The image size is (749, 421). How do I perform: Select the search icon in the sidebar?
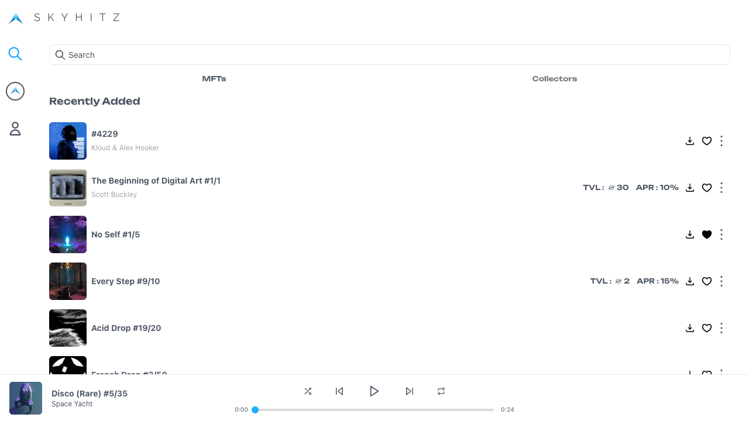15,54
